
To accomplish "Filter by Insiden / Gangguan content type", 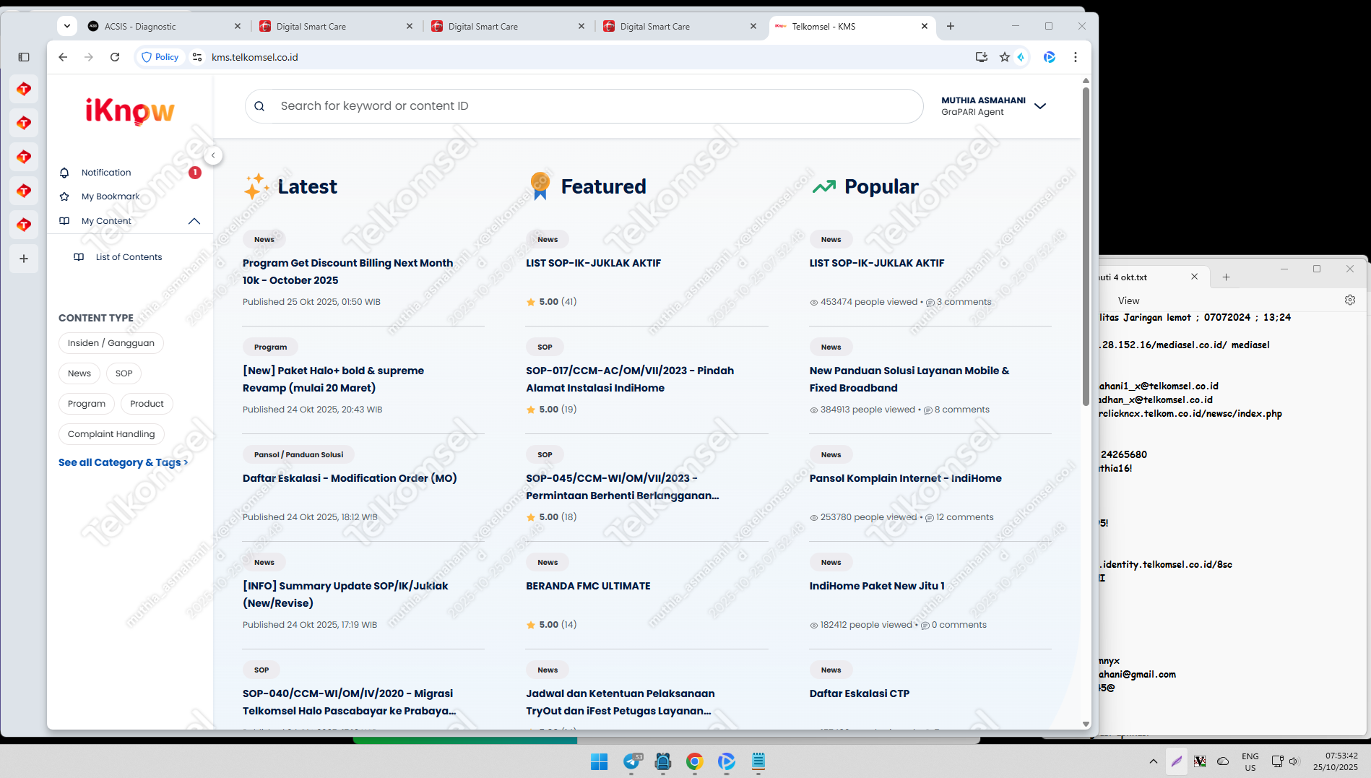I will point(111,343).
